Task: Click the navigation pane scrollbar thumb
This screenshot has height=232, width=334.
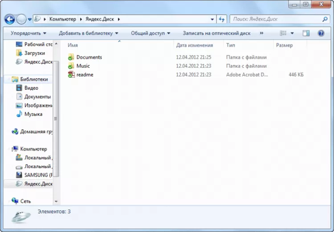Action: pos(56,119)
